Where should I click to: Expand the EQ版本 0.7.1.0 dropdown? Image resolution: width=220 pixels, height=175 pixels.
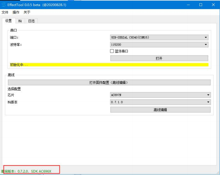160,102
